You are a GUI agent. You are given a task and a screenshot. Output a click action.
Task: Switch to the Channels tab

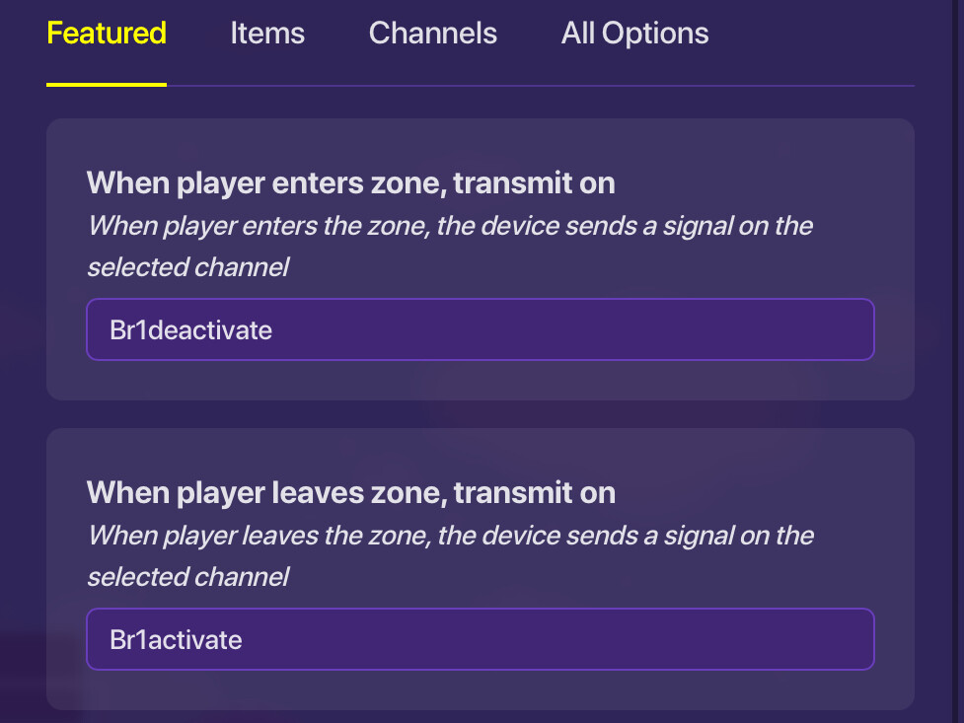click(x=432, y=34)
